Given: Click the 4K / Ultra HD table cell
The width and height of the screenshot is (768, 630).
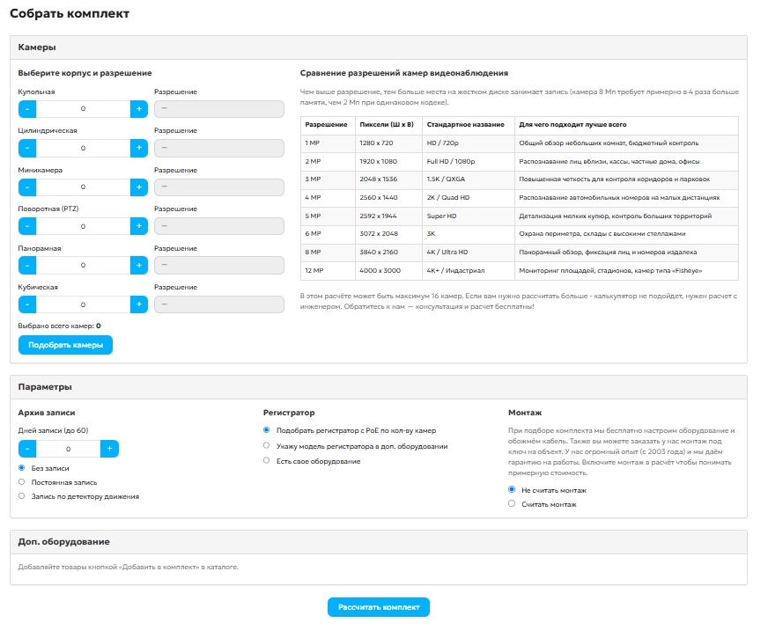Looking at the screenshot, I should tap(469, 253).
